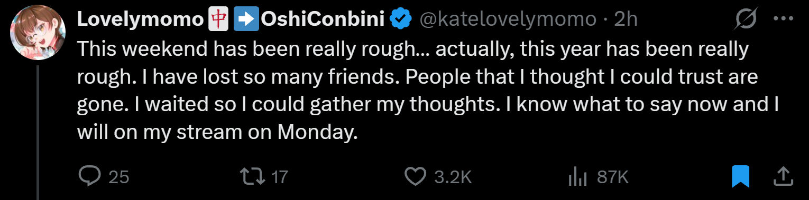Image resolution: width=809 pixels, height=200 pixels.
Task: Open the @katelovelymomo handle link
Action: pyautogui.click(x=508, y=20)
